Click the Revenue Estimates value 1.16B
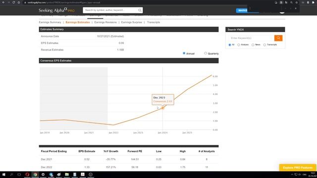The width and height of the screenshot is (317, 178). tap(120, 49)
